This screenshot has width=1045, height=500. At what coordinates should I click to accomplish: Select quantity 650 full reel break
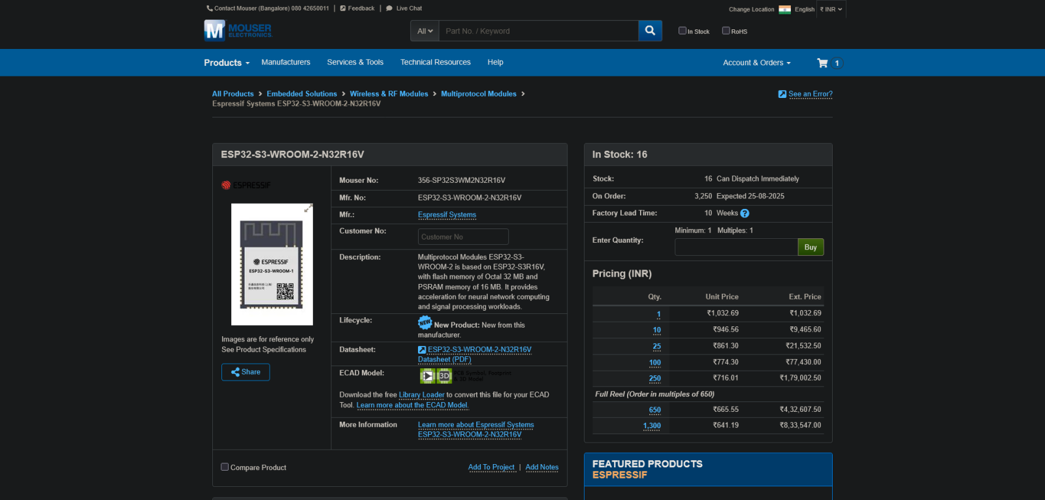655,410
